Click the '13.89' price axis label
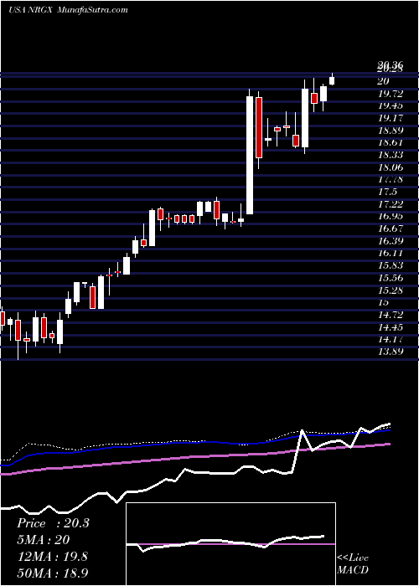 [391, 352]
